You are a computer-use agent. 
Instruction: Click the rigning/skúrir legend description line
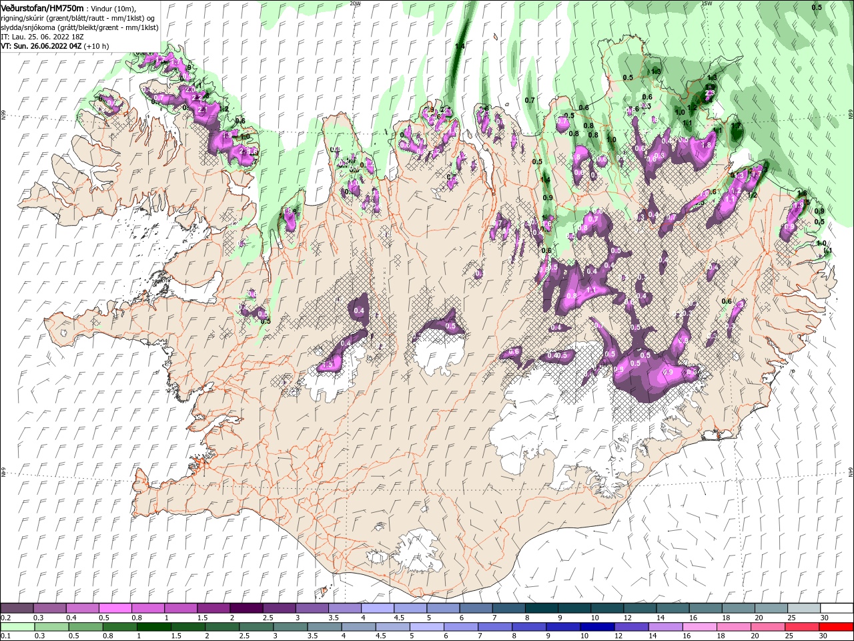(x=79, y=18)
